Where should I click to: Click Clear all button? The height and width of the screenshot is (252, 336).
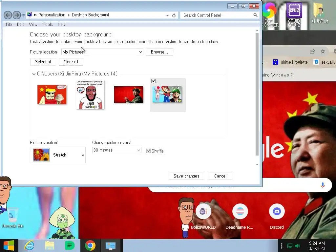click(71, 62)
